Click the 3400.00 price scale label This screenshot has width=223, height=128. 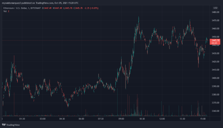pos(215,78)
